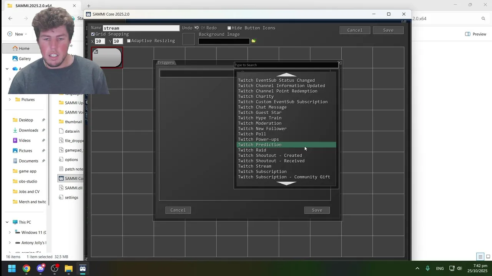
Task: Select data.win file in Explorer
Action: [x=72, y=131]
